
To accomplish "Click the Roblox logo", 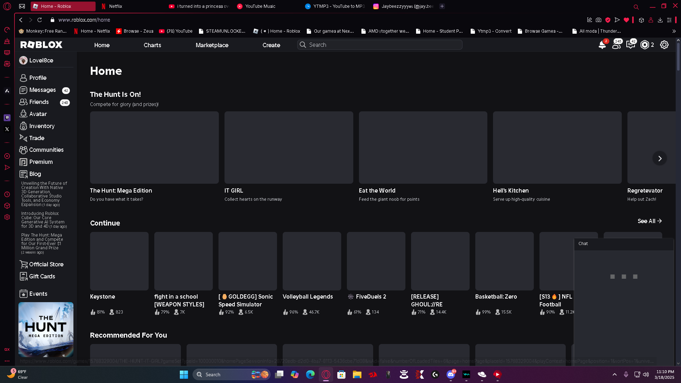I will (41, 45).
